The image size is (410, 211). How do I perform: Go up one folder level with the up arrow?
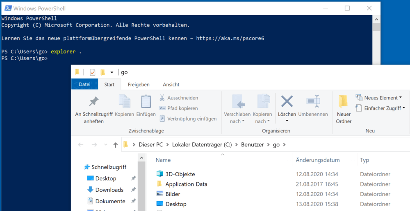[116, 145]
